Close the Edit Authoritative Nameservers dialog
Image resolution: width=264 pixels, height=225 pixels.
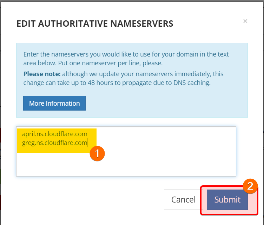[x=245, y=21]
